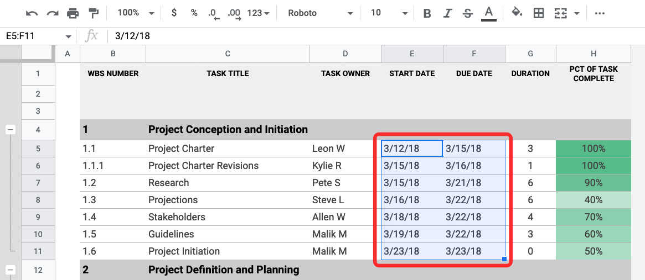Click the WBS number 1.1.1 cell
The width and height of the screenshot is (645, 280).
pyautogui.click(x=113, y=166)
